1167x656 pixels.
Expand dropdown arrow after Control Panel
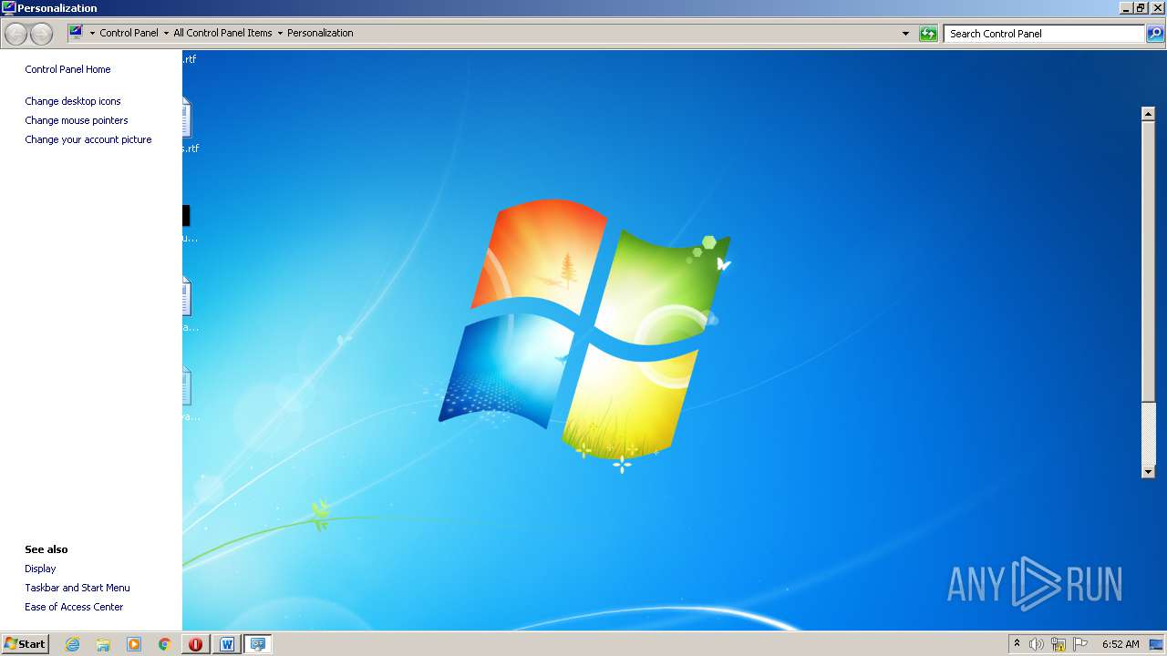tap(166, 34)
